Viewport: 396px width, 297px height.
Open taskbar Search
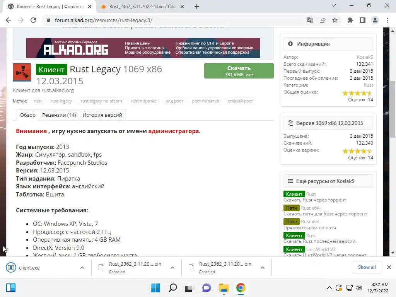point(173,288)
